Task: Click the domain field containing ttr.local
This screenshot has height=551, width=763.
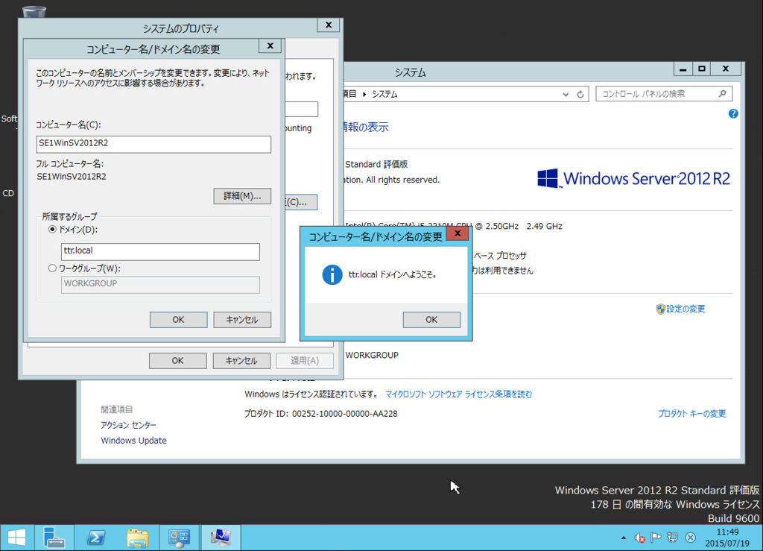Action: (x=161, y=252)
